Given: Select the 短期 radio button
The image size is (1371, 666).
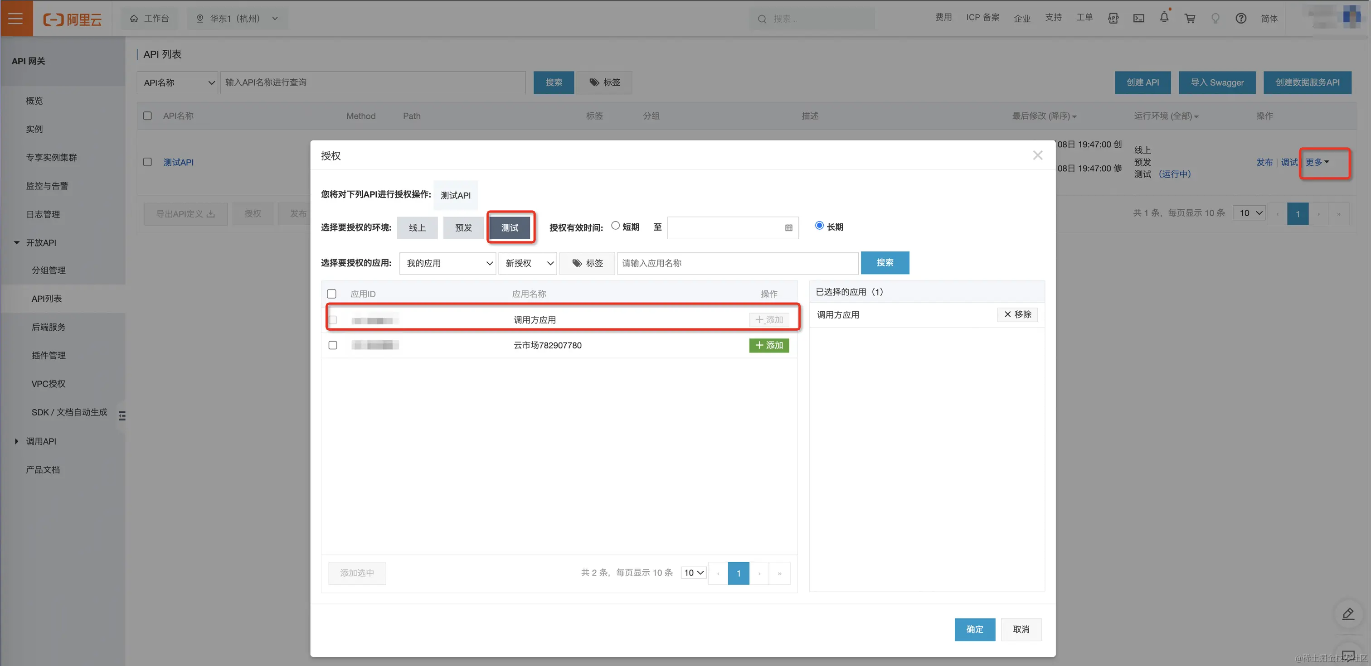Looking at the screenshot, I should click(615, 226).
